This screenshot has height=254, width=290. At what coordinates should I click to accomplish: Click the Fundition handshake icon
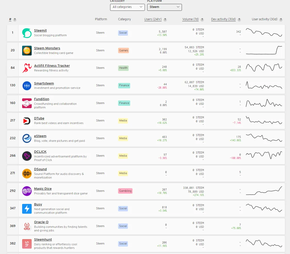pos(27,103)
